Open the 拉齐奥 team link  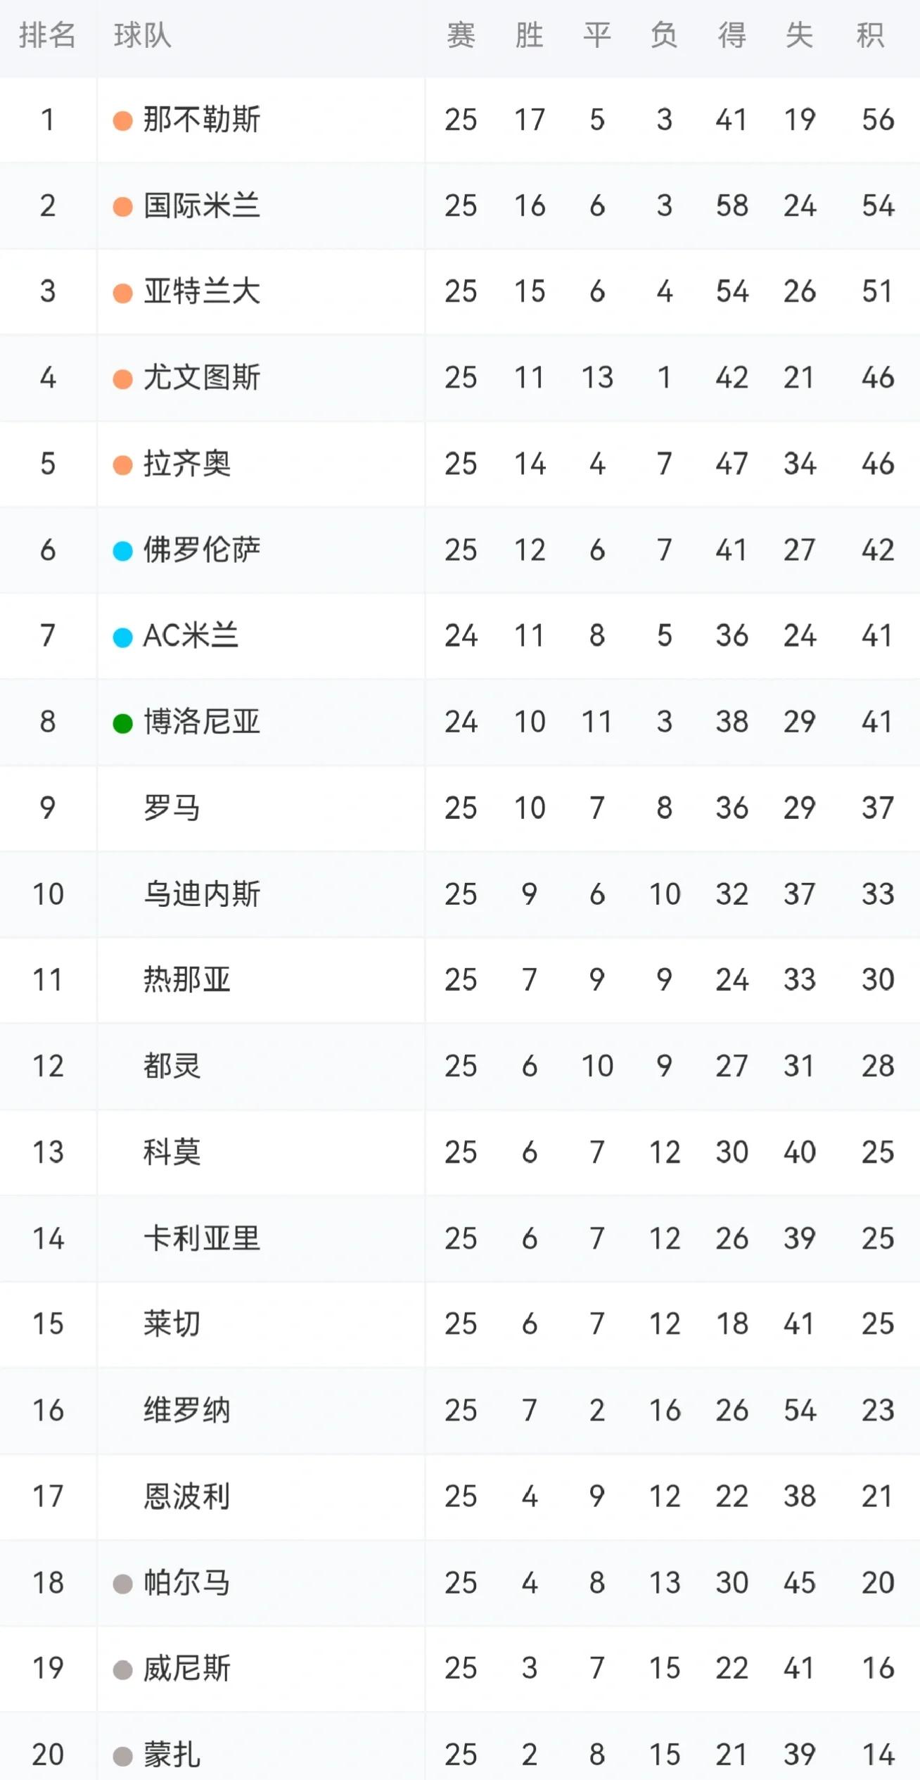[187, 464]
